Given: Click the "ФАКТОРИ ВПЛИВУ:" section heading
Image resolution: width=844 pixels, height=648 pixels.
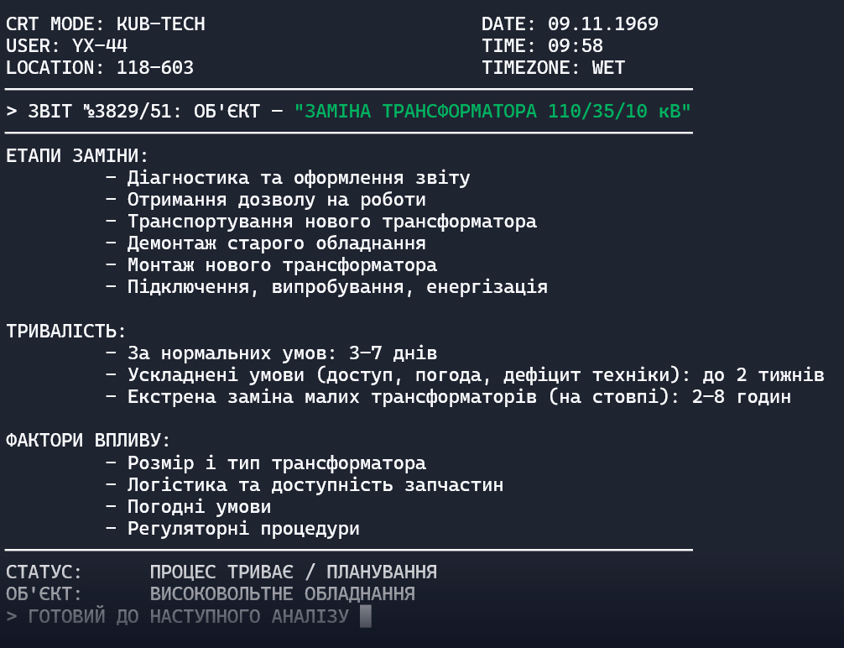Looking at the screenshot, I should (88, 440).
